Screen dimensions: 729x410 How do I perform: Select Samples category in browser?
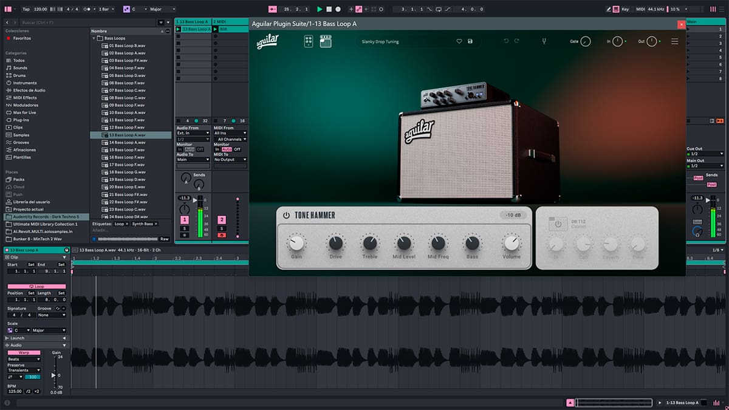click(21, 135)
